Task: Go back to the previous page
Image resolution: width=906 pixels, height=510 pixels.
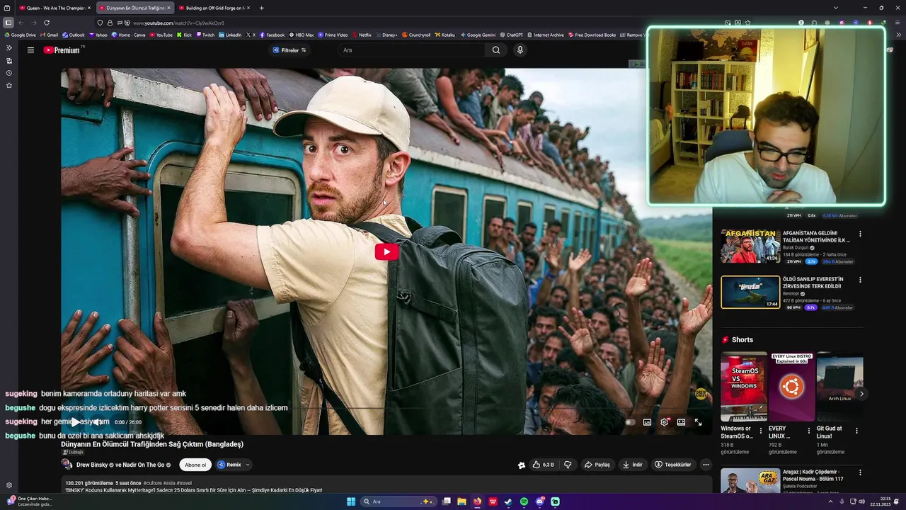Action: click(x=21, y=23)
